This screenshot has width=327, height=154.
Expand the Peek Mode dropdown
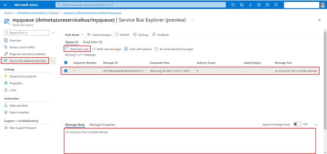tap(74, 35)
